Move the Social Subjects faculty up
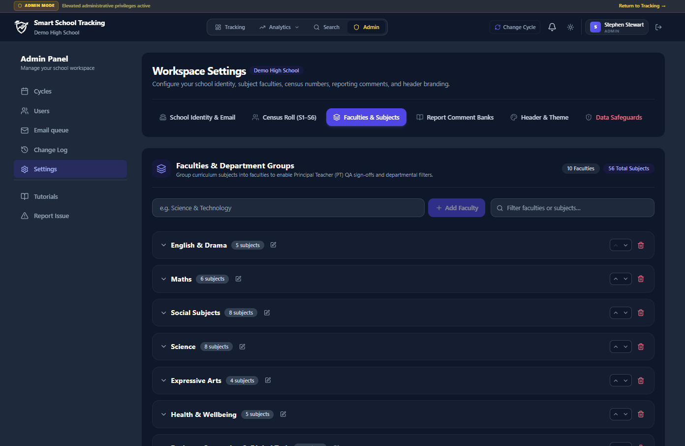This screenshot has width=685, height=446. click(x=616, y=313)
